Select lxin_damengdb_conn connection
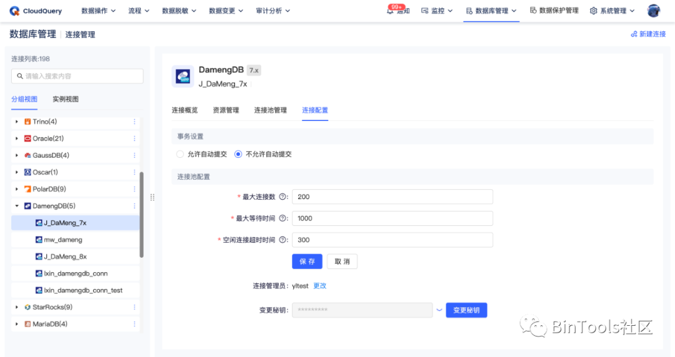 tap(76, 273)
